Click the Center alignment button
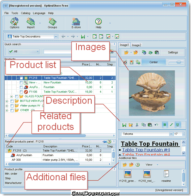 (x=153, y=62)
